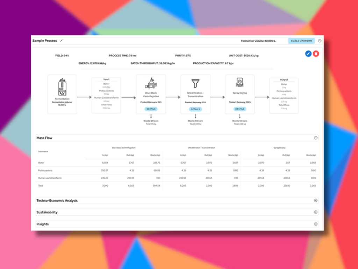Click the Input stream card

click(x=106, y=95)
